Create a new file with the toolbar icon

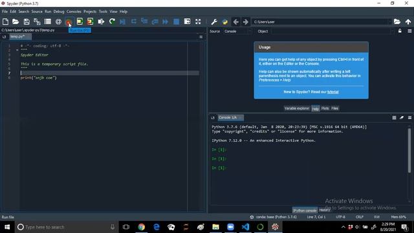[x=5, y=21]
